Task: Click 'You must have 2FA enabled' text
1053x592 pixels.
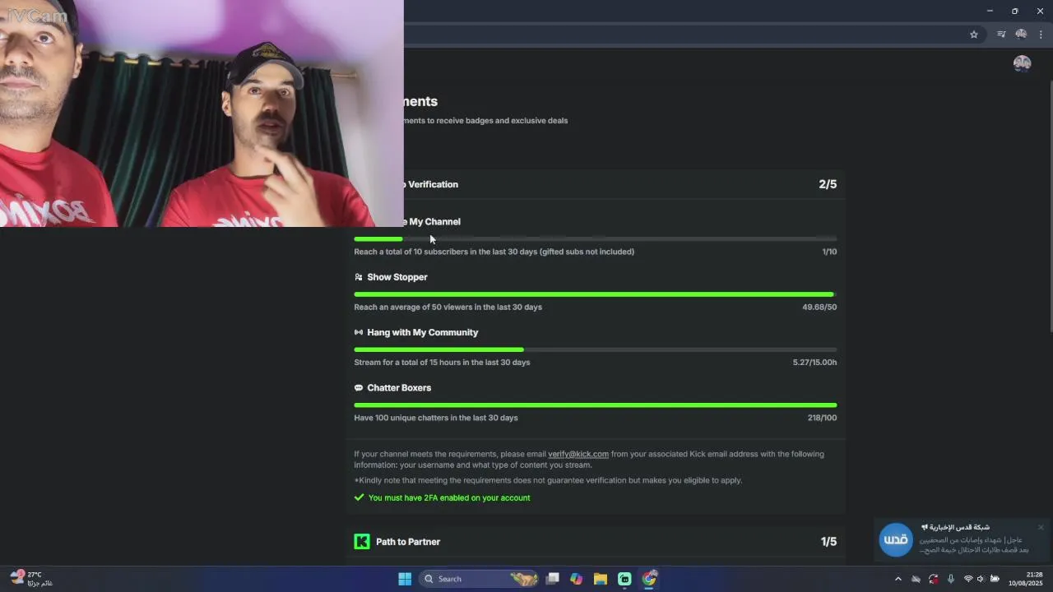Action: (449, 497)
